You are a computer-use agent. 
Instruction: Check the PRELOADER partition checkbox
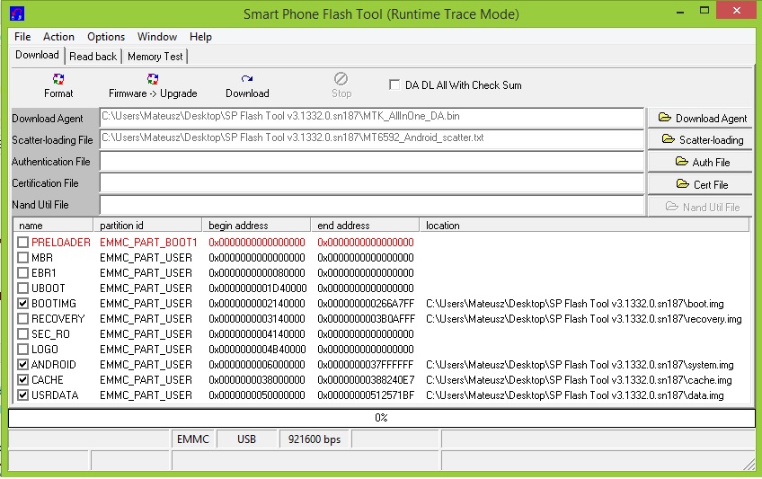pyautogui.click(x=23, y=243)
